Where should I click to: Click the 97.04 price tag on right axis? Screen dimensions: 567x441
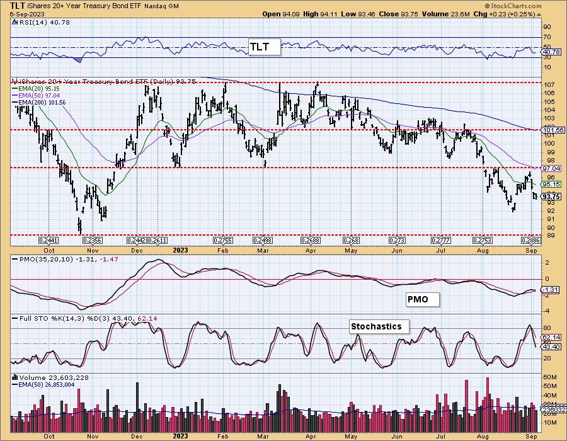click(551, 168)
